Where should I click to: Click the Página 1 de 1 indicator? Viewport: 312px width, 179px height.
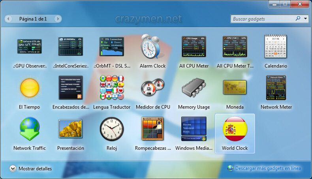[33, 19]
